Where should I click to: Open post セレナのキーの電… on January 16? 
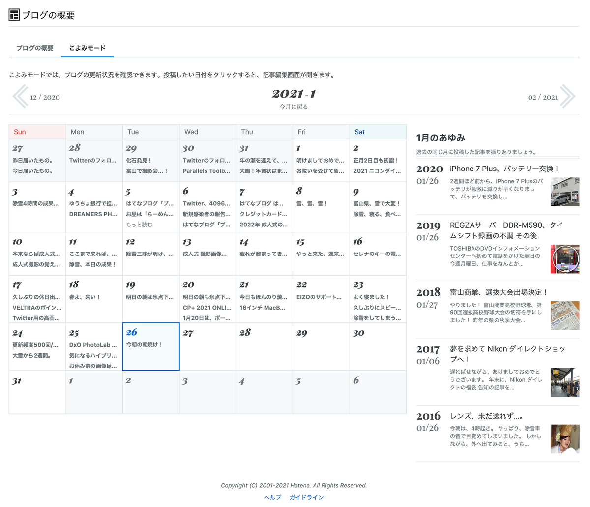pos(377,254)
